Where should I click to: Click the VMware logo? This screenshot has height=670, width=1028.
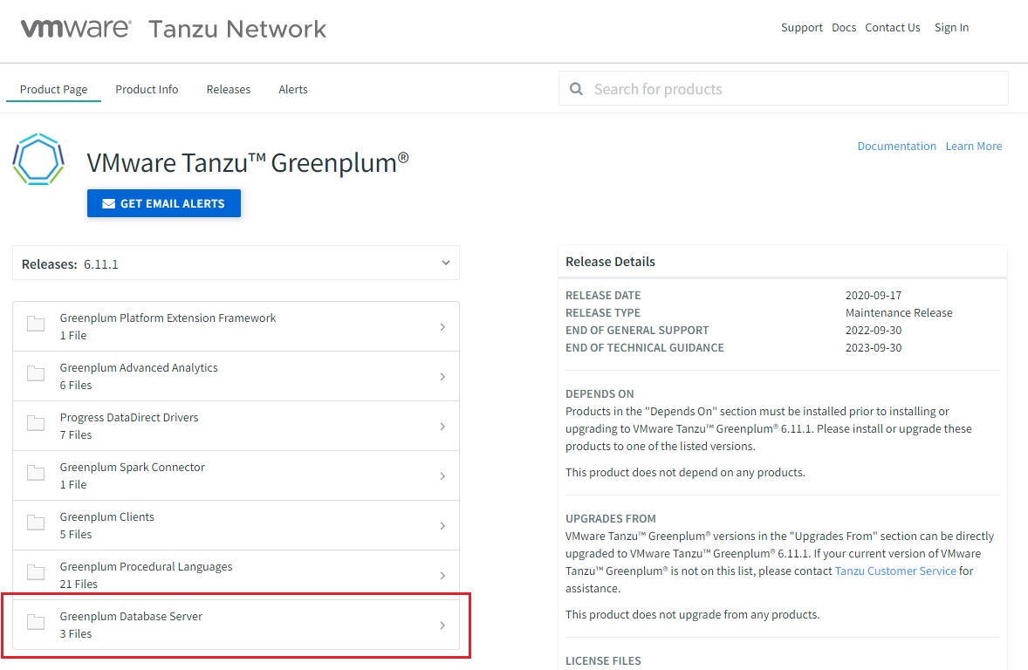(76, 28)
